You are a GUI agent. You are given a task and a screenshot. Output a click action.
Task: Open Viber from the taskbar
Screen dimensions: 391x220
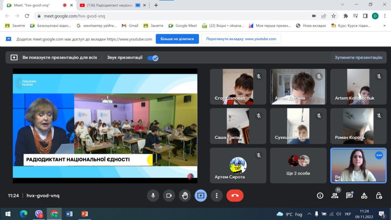[x=39, y=214]
